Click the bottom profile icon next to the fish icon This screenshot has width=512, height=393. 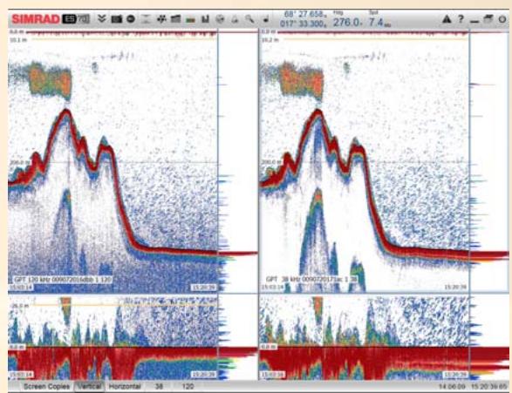pyautogui.click(x=175, y=19)
